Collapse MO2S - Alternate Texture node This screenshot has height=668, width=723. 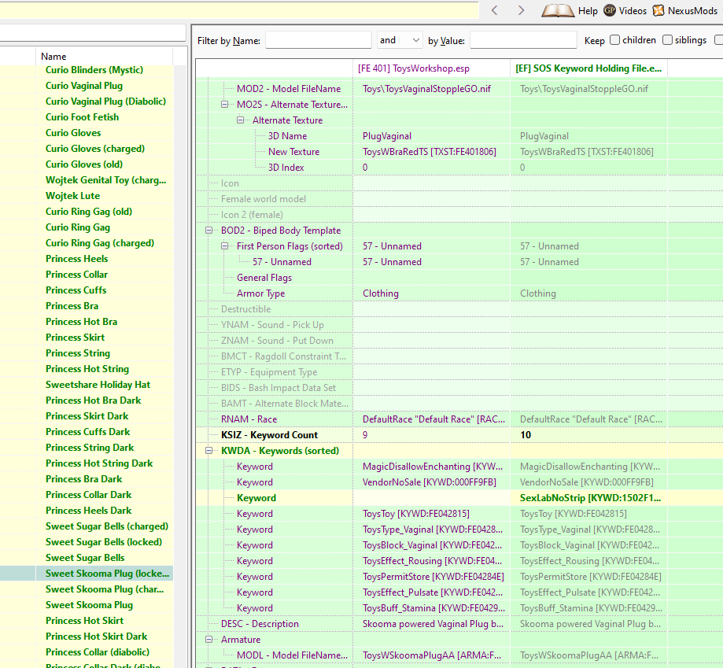tap(224, 104)
